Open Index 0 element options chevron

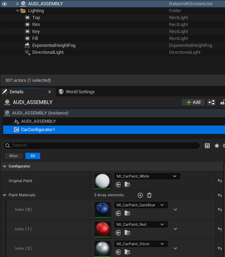(175, 209)
